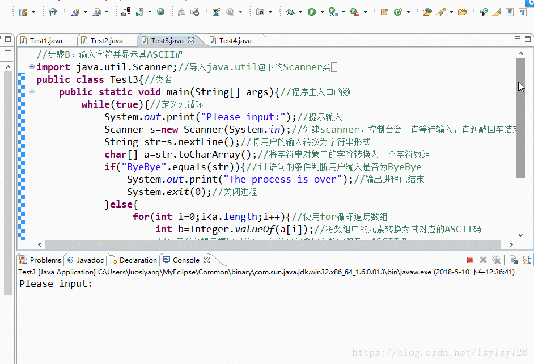Viewport: 534px width, 364px height.
Task: Click the horizontal scroll left arrow
Action: click(40, 244)
